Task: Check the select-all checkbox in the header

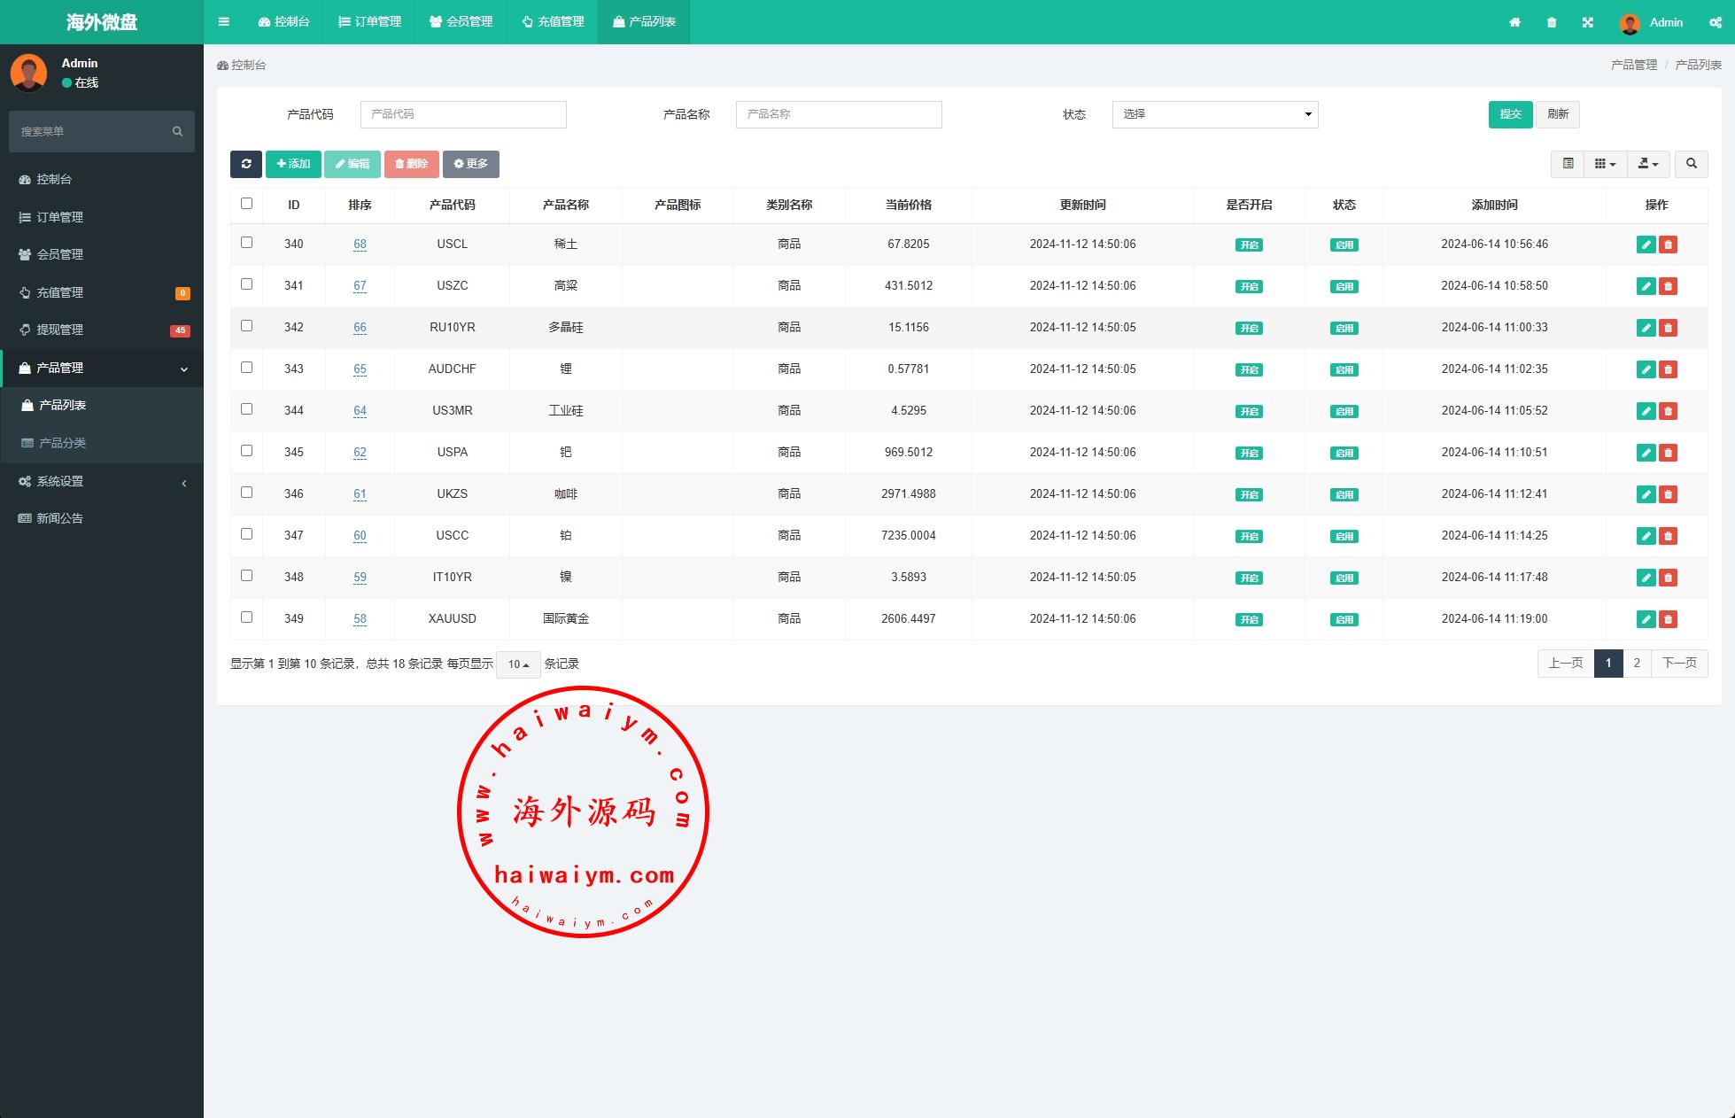Action: pos(247,204)
